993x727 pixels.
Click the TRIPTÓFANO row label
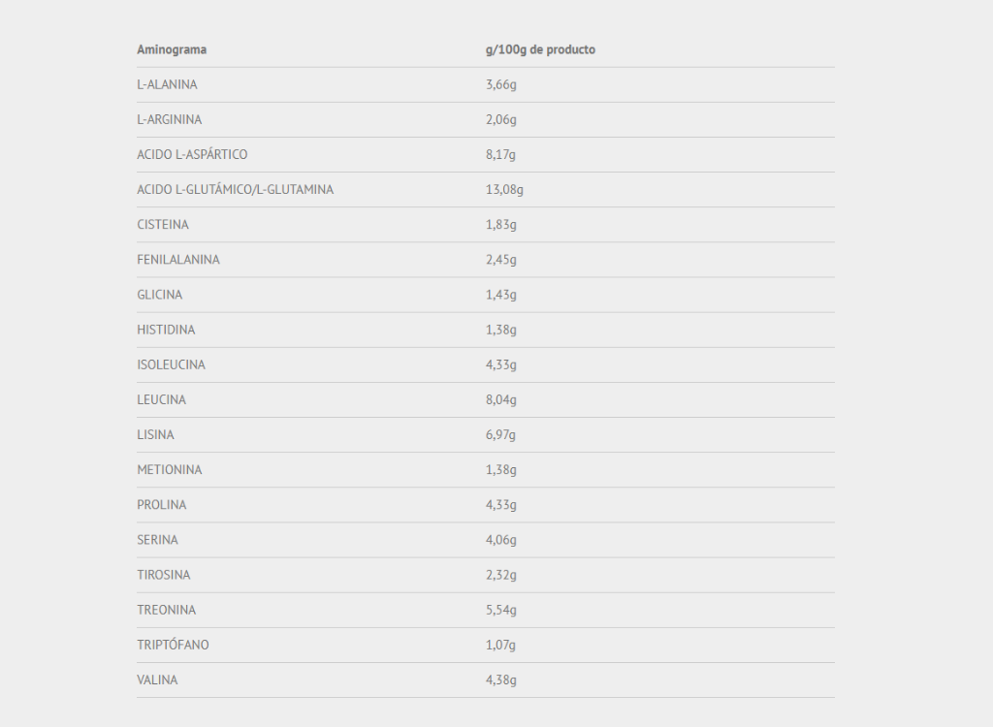(x=173, y=645)
